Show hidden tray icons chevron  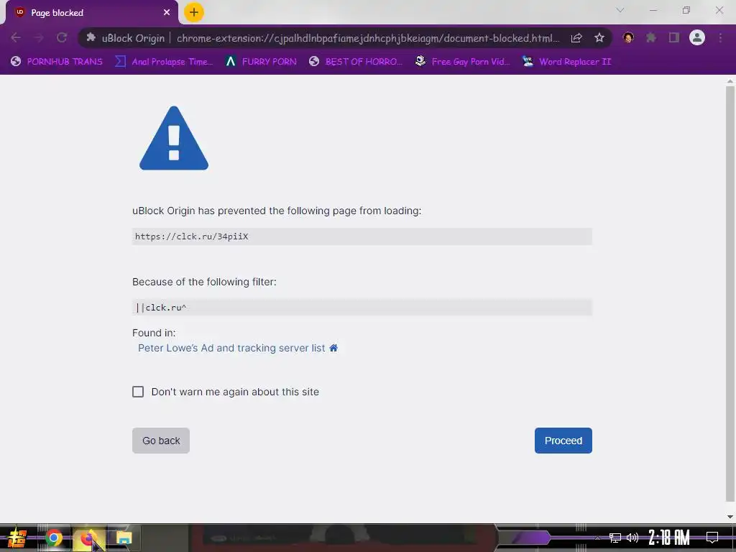point(598,538)
